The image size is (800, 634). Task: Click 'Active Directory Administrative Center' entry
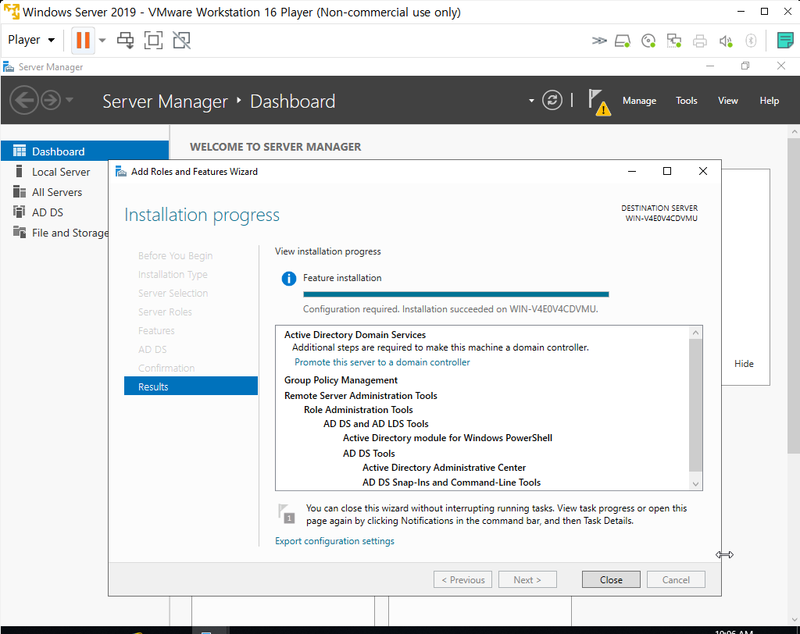(x=444, y=467)
